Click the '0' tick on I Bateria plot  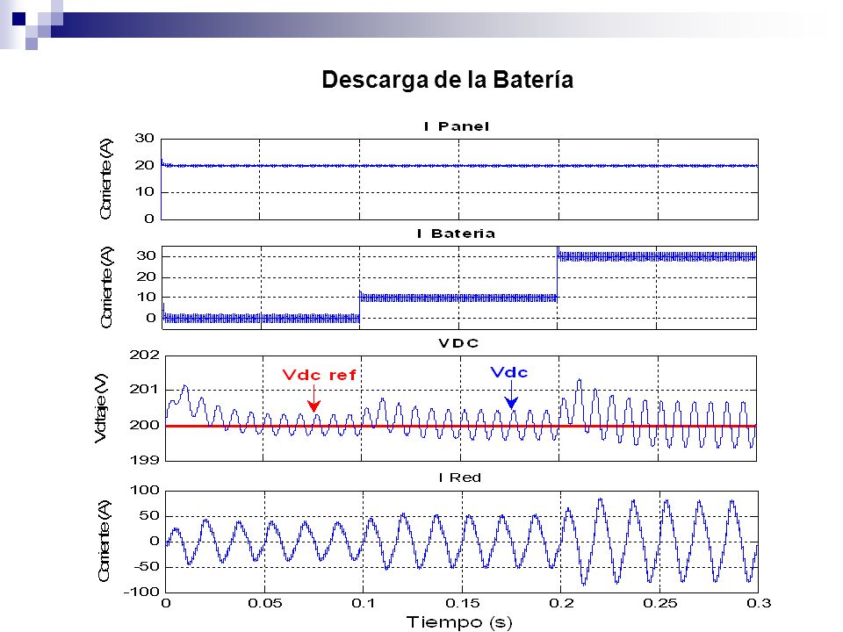click(150, 318)
